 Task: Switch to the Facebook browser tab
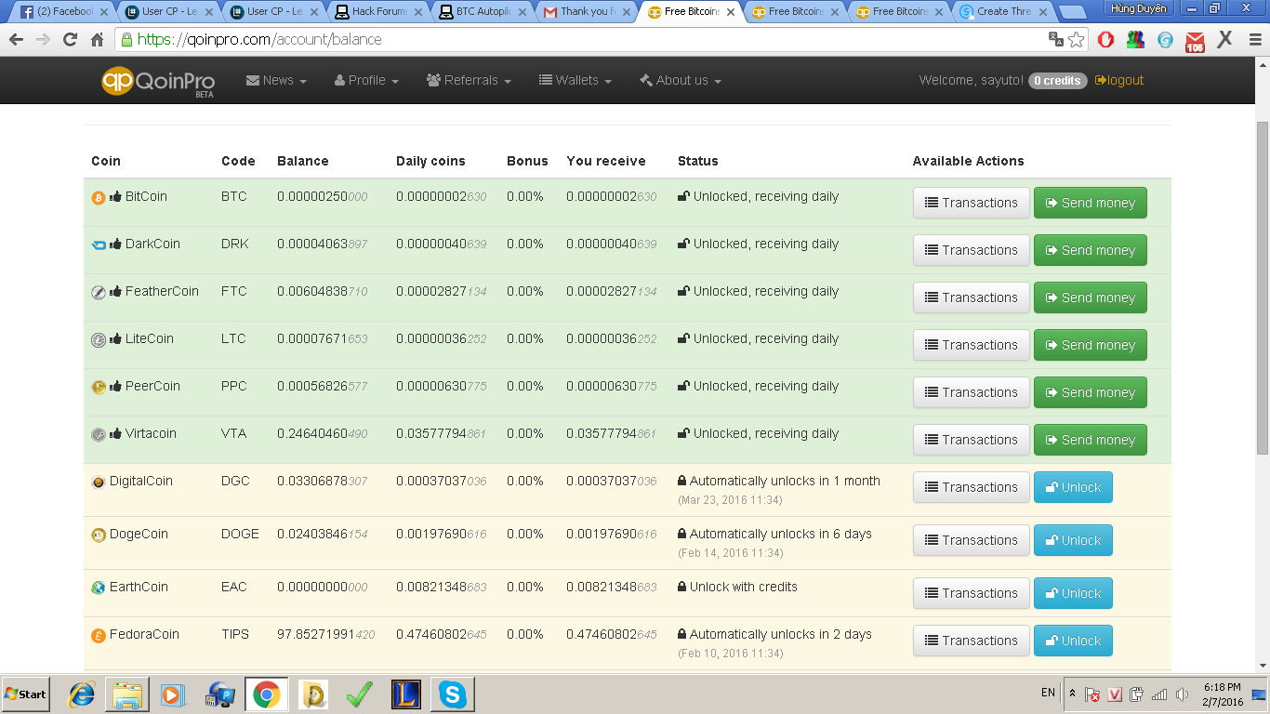click(63, 12)
